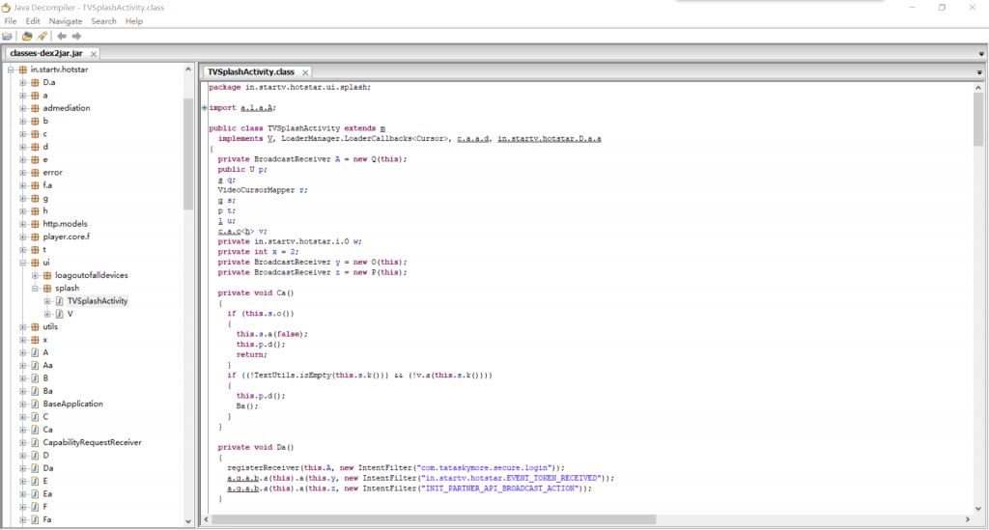Click the admediation package icon
The height and width of the screenshot is (530, 989).
35,108
